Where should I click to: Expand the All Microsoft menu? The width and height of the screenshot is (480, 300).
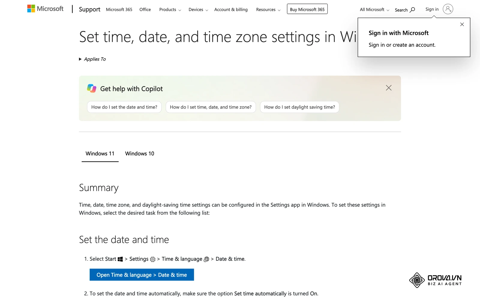[374, 10]
